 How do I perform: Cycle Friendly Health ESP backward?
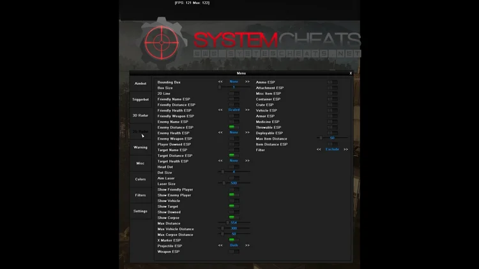tap(220, 110)
